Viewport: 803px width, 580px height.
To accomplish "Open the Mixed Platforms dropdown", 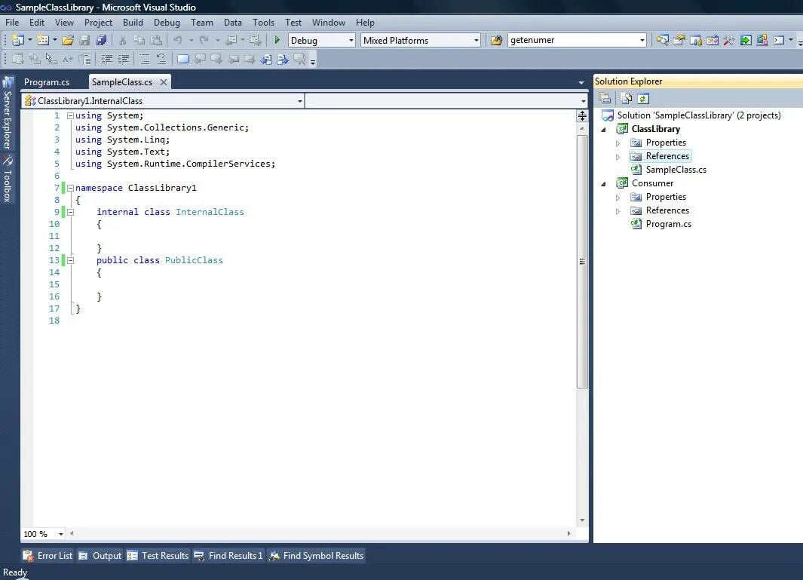I will click(476, 40).
